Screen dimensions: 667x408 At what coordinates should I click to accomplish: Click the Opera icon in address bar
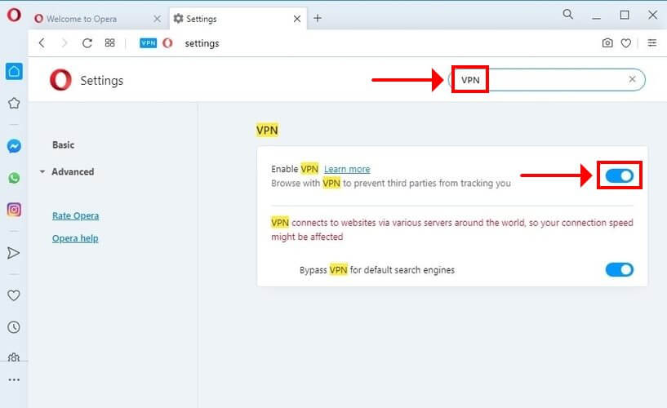[167, 43]
